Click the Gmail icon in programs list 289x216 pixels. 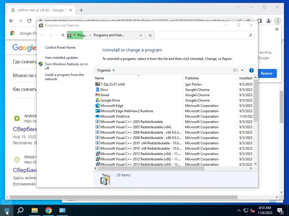(97, 95)
